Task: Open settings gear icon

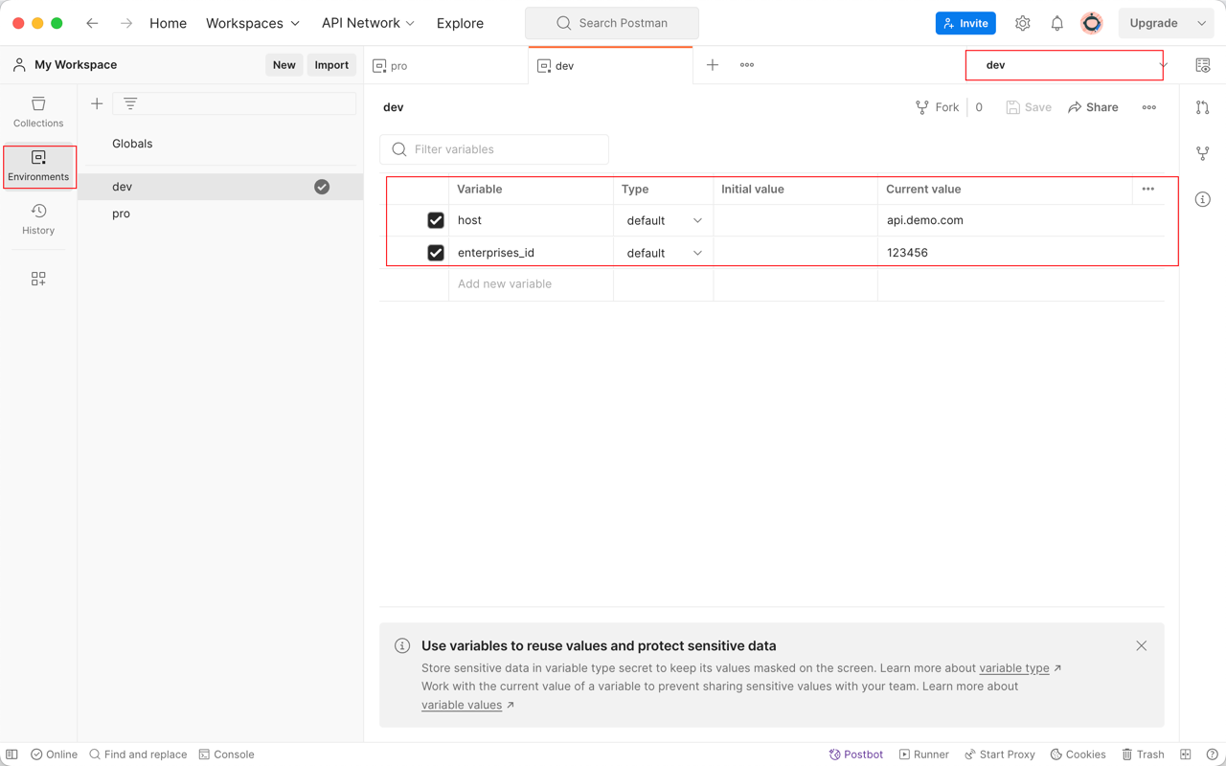Action: point(1023,23)
